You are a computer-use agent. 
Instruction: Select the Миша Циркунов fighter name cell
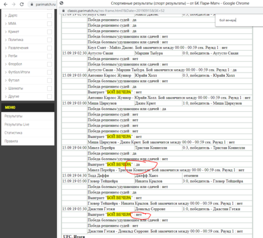pyautogui.click(x=111, y=104)
